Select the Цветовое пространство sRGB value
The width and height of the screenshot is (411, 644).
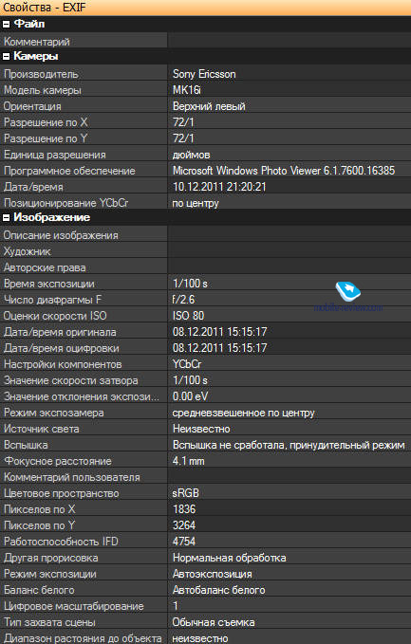click(x=185, y=493)
